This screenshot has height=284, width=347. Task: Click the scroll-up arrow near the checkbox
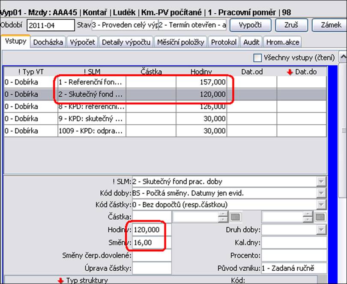pos(342,57)
